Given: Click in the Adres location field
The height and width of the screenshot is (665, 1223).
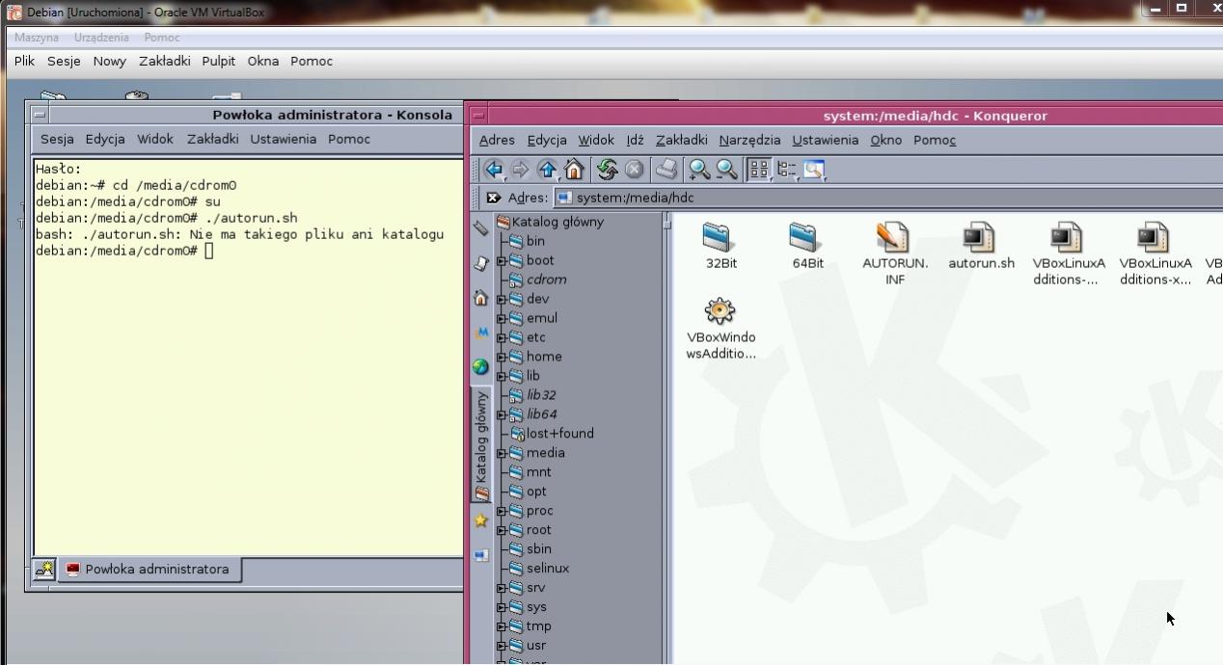Looking at the screenshot, I should click(x=868, y=198).
